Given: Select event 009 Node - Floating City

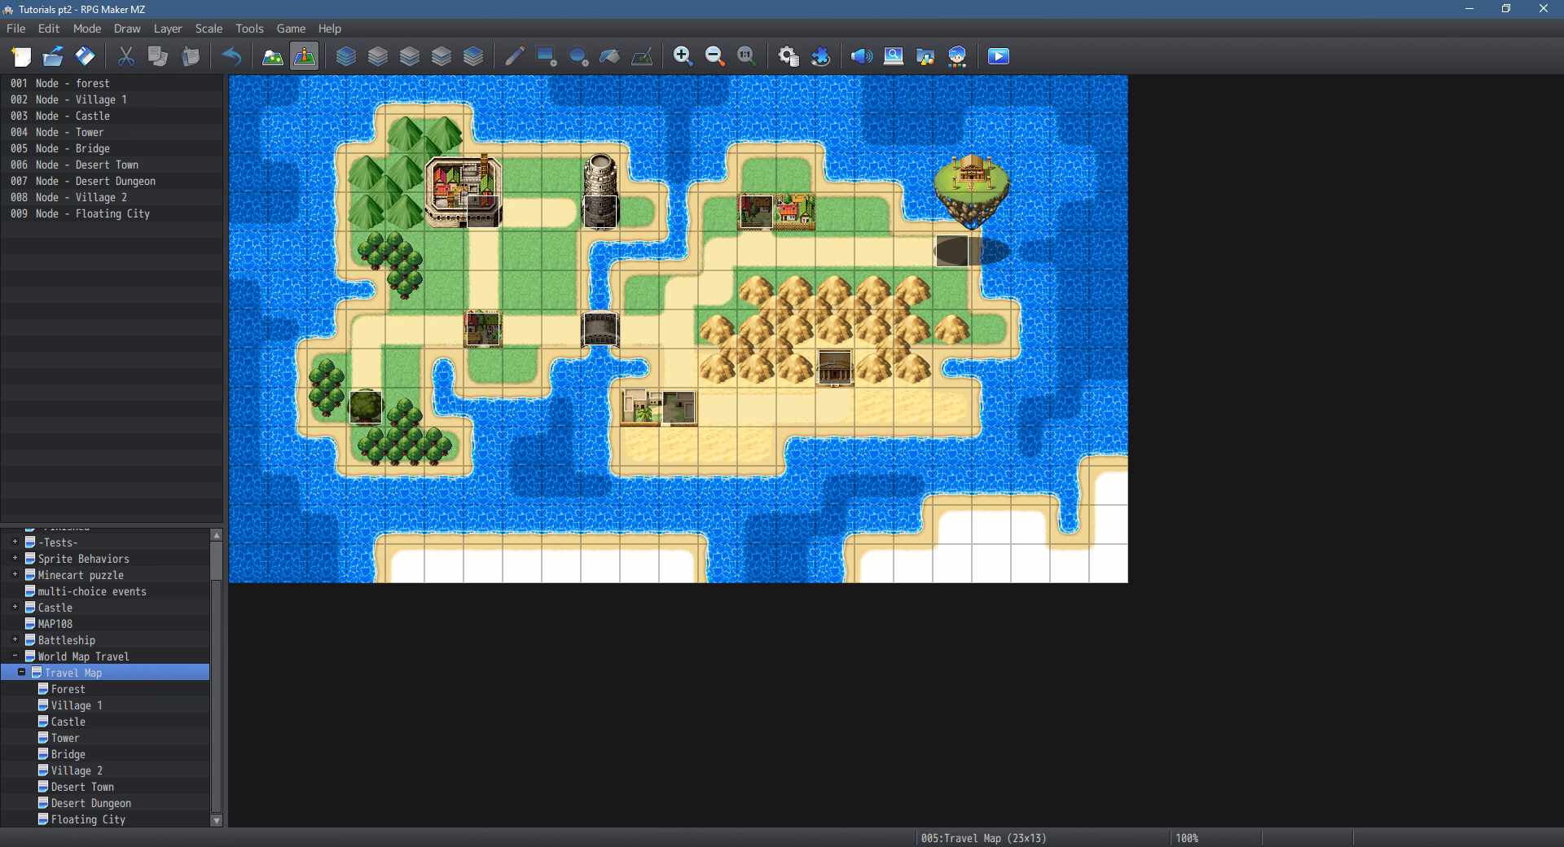Looking at the screenshot, I should pyautogui.click(x=112, y=213).
